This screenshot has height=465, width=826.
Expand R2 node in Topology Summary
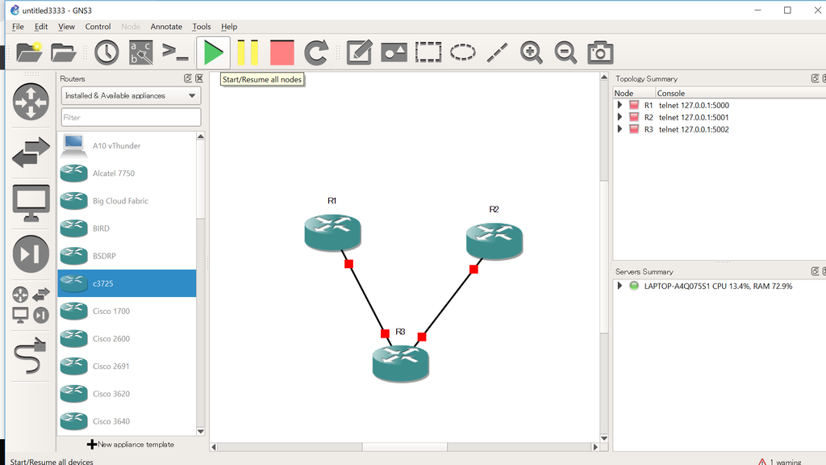[619, 117]
